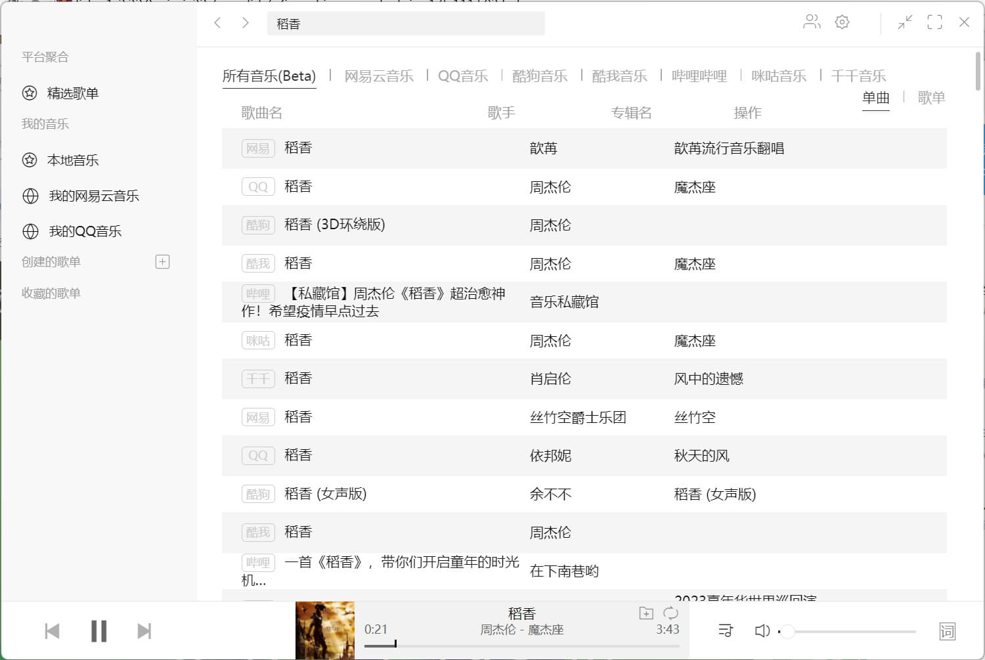Switch to QQ音乐 tab
This screenshot has height=660, width=985.
click(x=463, y=76)
